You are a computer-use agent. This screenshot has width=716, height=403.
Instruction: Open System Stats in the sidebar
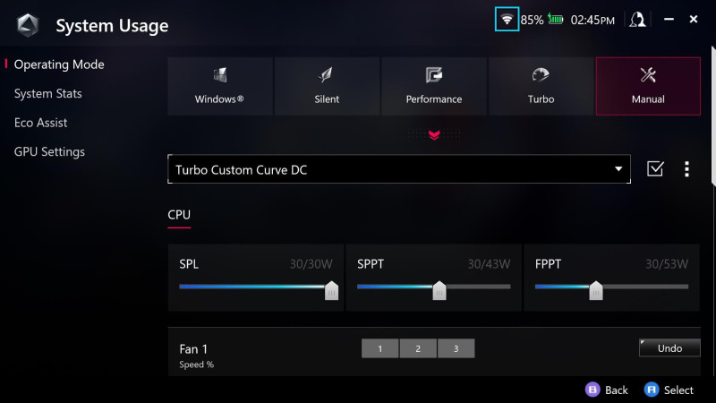tap(48, 94)
